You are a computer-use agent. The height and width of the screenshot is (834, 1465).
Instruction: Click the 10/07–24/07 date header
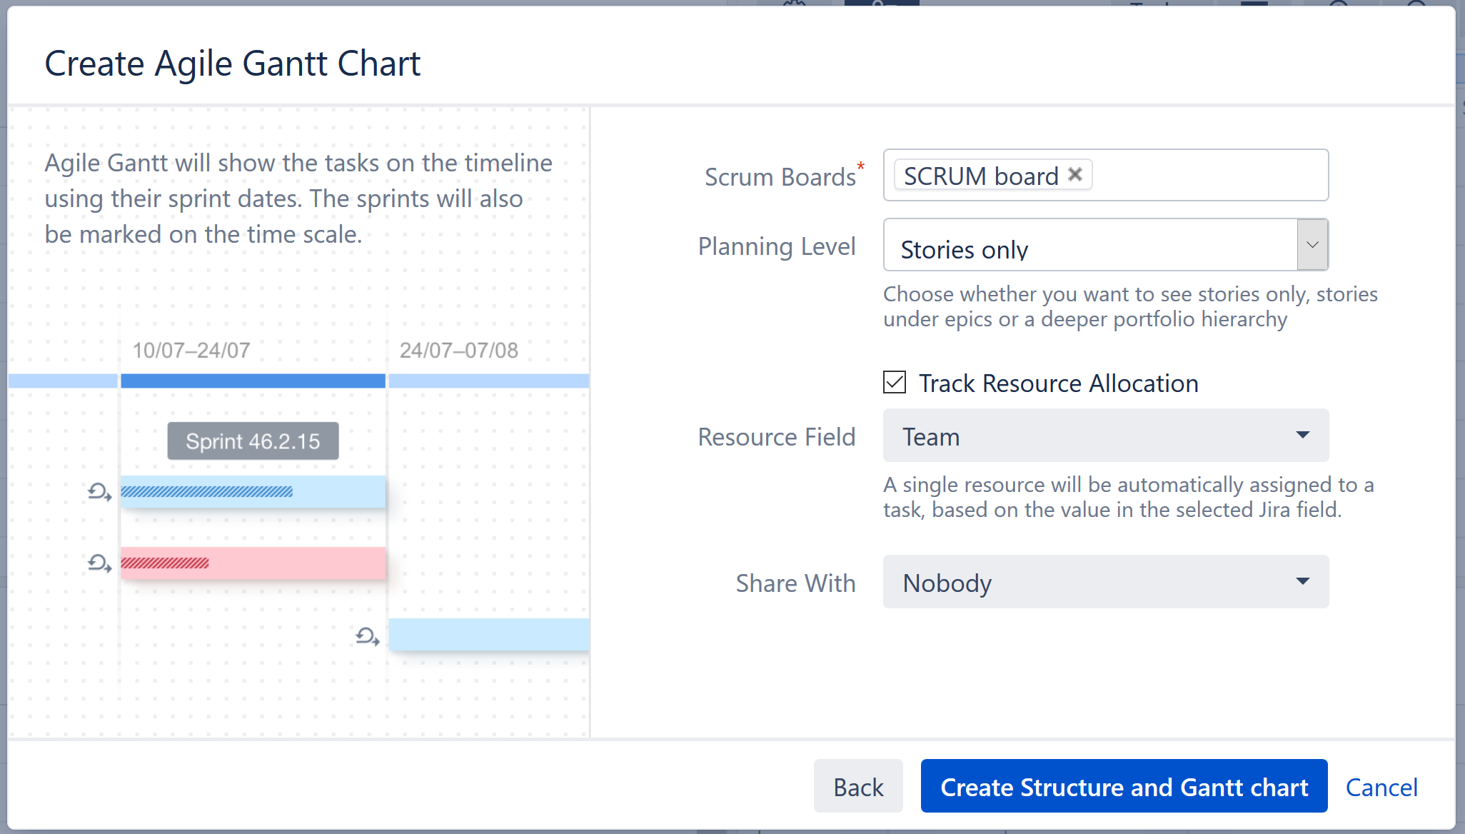click(x=191, y=350)
